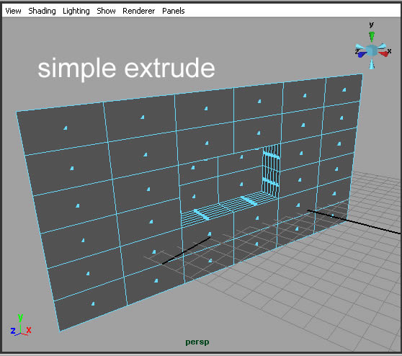This screenshot has width=402, height=356.
Task: Click the persp camera label
Action: tap(197, 342)
